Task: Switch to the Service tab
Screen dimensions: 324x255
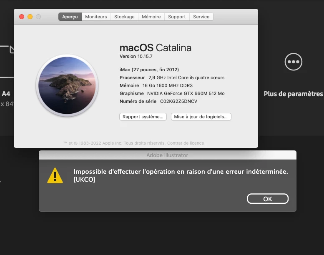Action: pos(201,17)
